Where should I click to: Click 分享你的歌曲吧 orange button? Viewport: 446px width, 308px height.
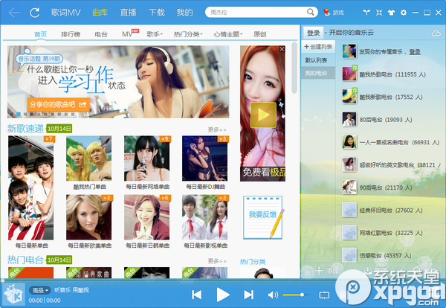click(x=58, y=105)
